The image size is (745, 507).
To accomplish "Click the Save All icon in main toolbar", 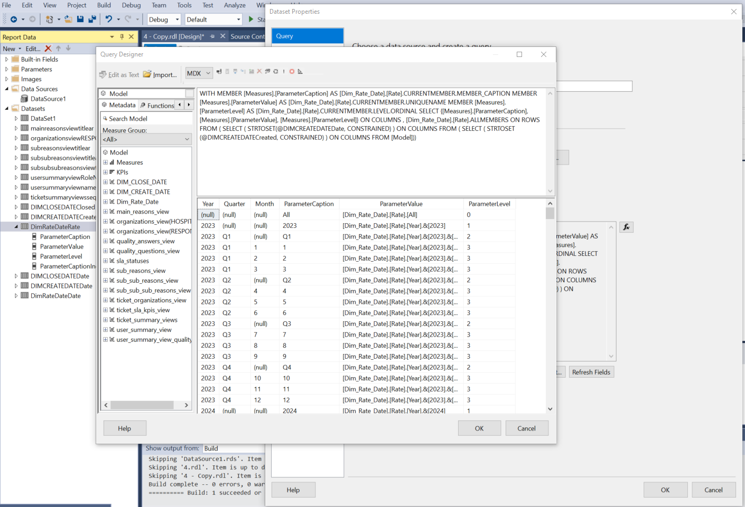I will 92,20.
